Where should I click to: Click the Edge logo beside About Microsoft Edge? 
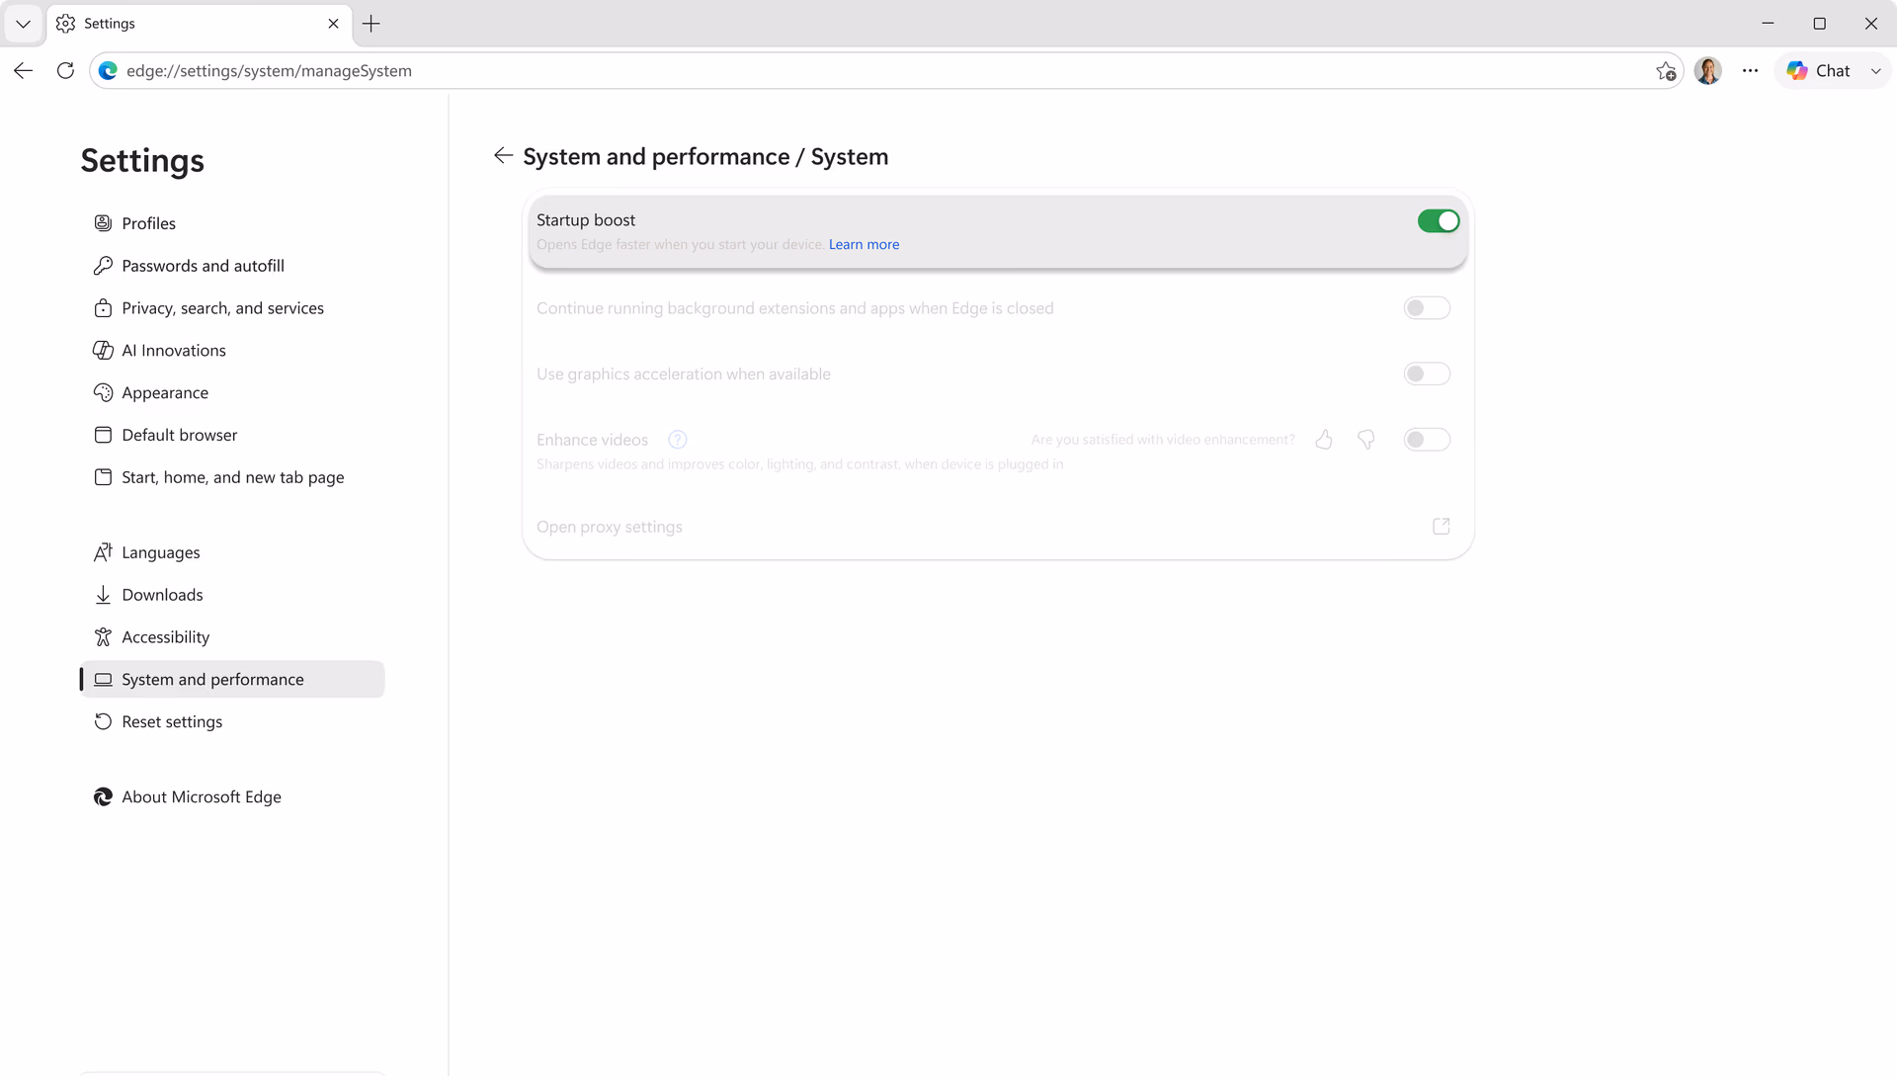[103, 797]
